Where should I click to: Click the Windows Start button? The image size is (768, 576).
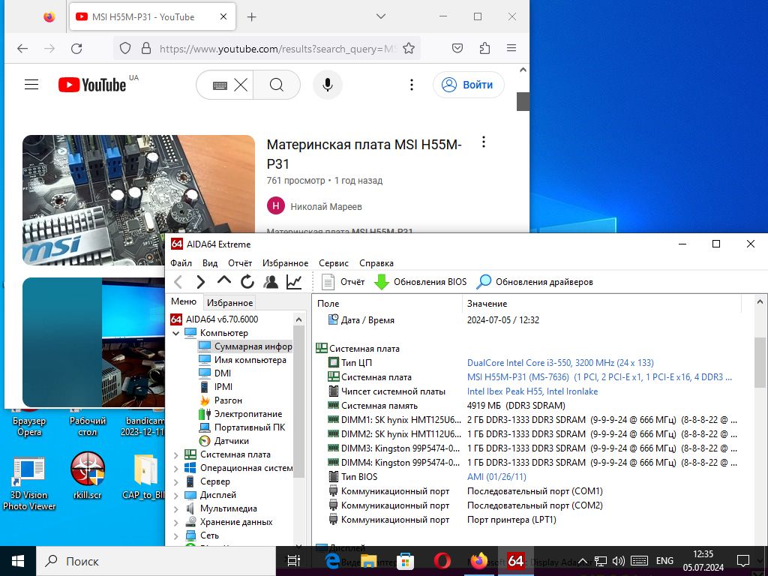point(18,561)
